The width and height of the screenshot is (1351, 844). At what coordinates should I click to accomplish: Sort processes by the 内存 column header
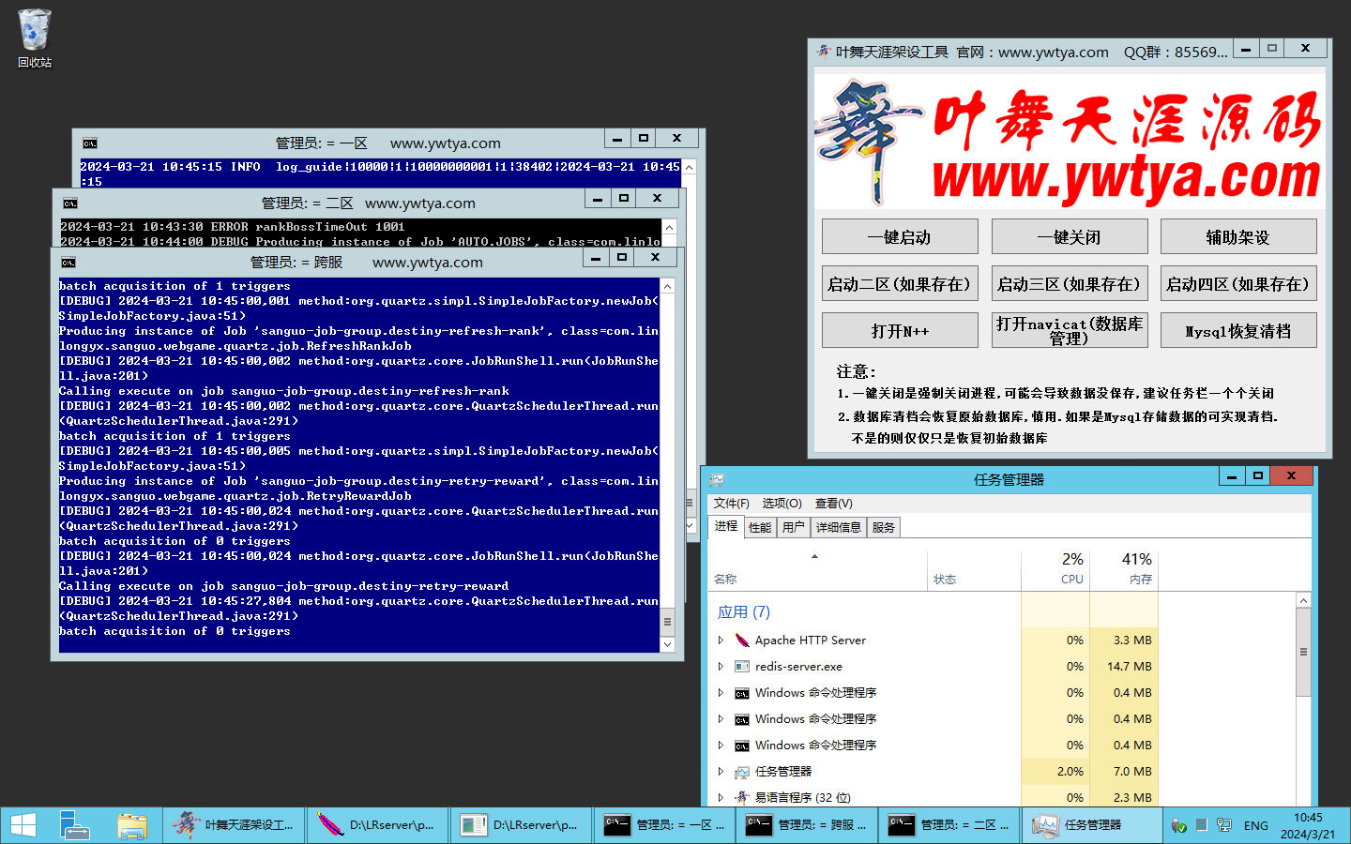click(1124, 568)
